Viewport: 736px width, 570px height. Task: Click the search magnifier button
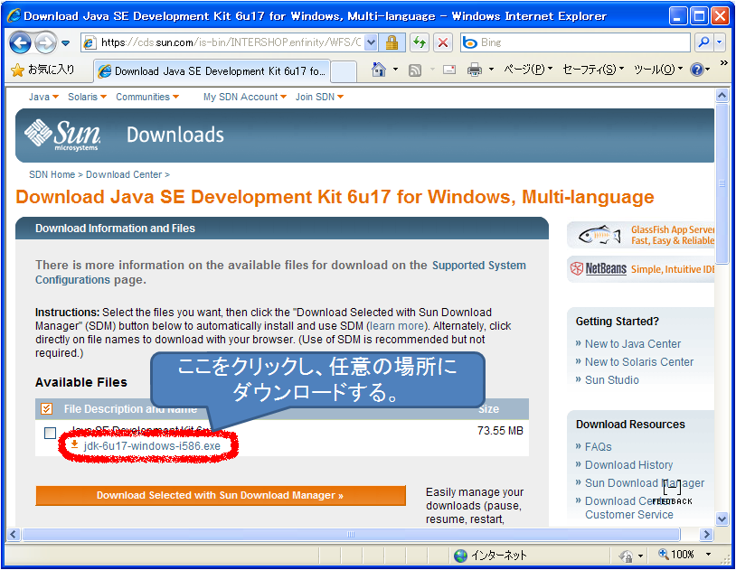click(703, 42)
